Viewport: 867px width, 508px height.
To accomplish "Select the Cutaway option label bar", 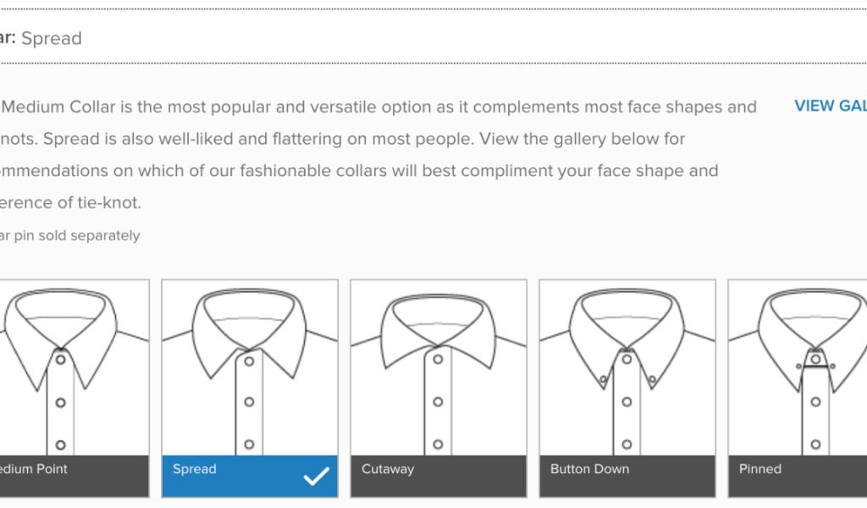I will [438, 476].
